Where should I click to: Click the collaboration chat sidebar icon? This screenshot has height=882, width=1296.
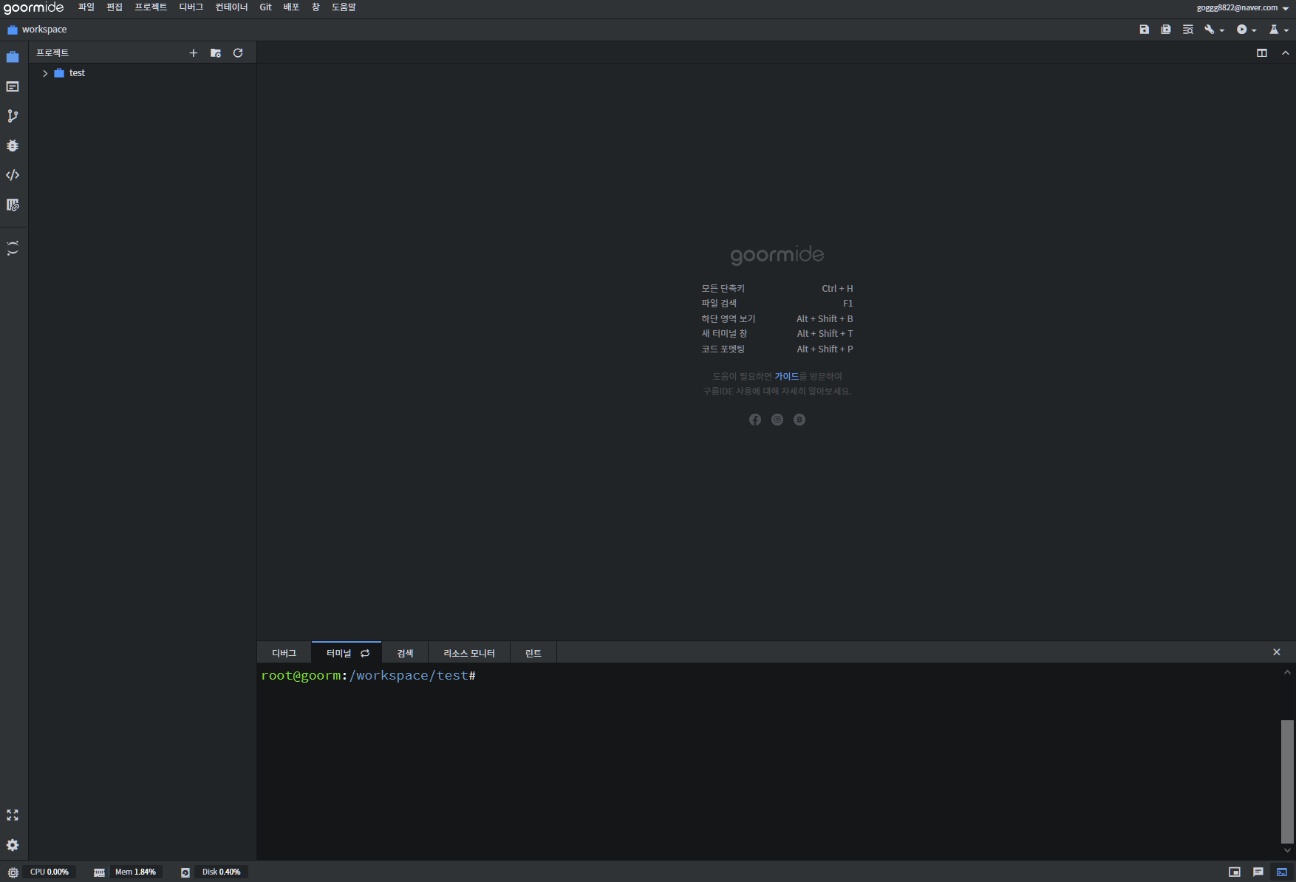[13, 248]
